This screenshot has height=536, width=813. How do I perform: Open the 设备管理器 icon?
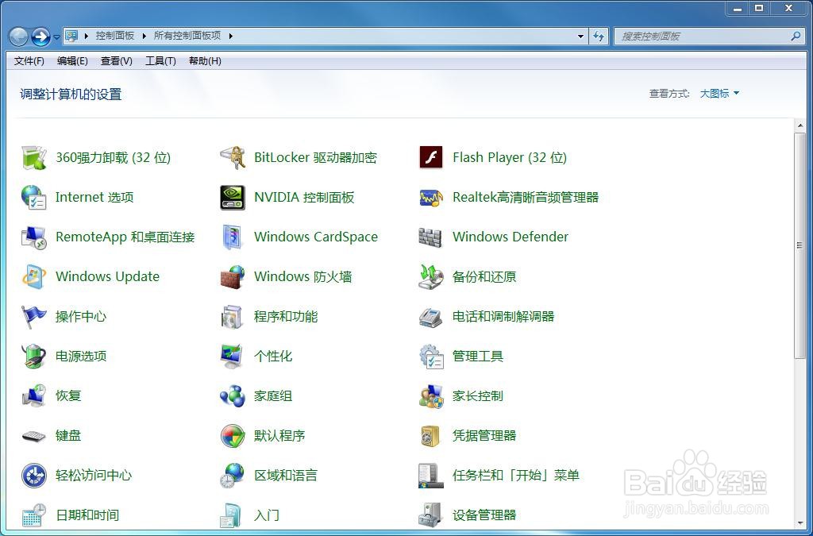pyautogui.click(x=431, y=515)
